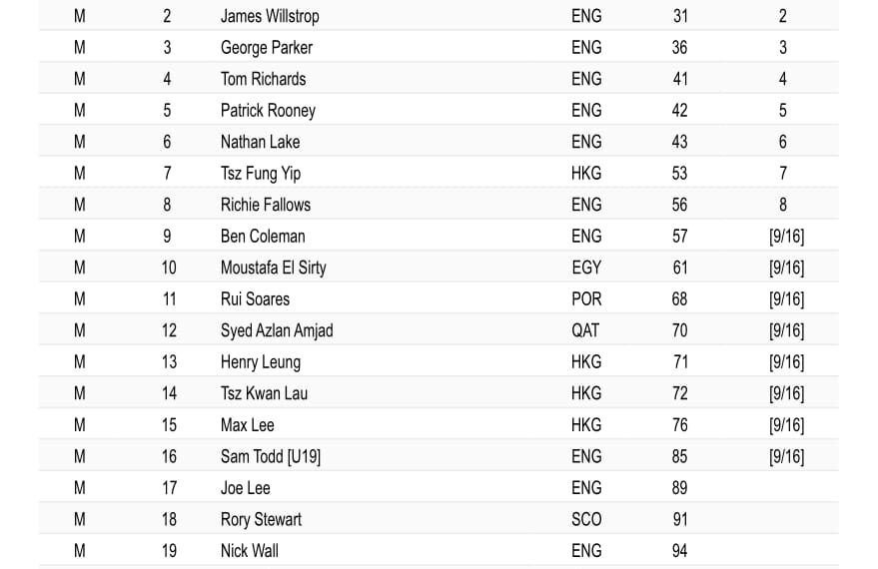Choose Nick Wall's ranking 94
Image resolution: width=878 pixels, height=569 pixels.
[x=679, y=551]
